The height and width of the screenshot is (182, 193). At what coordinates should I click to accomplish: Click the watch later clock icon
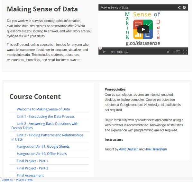(x=168, y=52)
